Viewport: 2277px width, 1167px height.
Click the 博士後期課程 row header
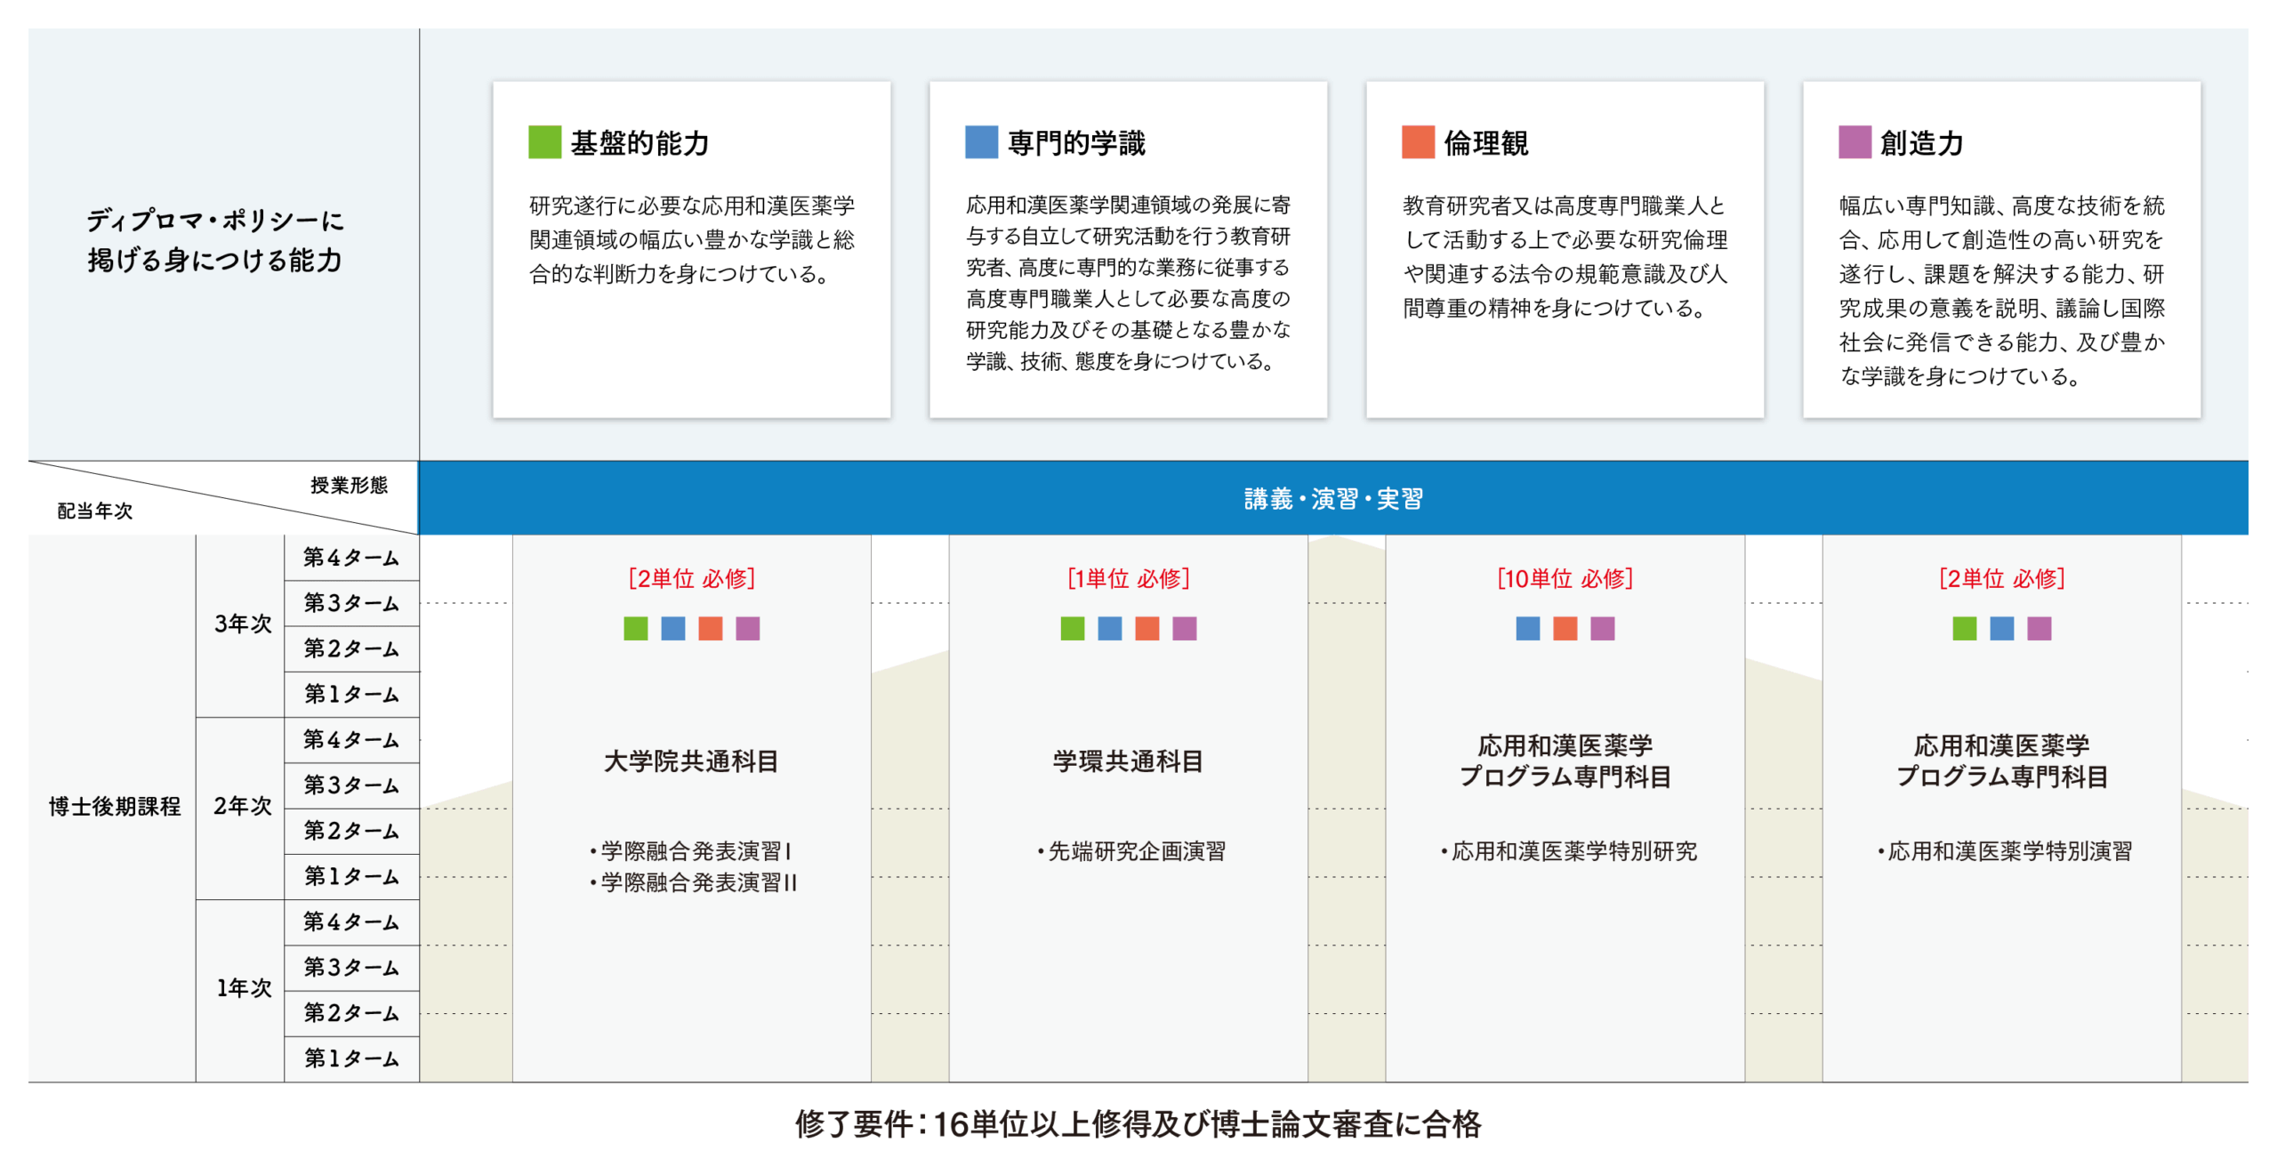[x=115, y=807]
